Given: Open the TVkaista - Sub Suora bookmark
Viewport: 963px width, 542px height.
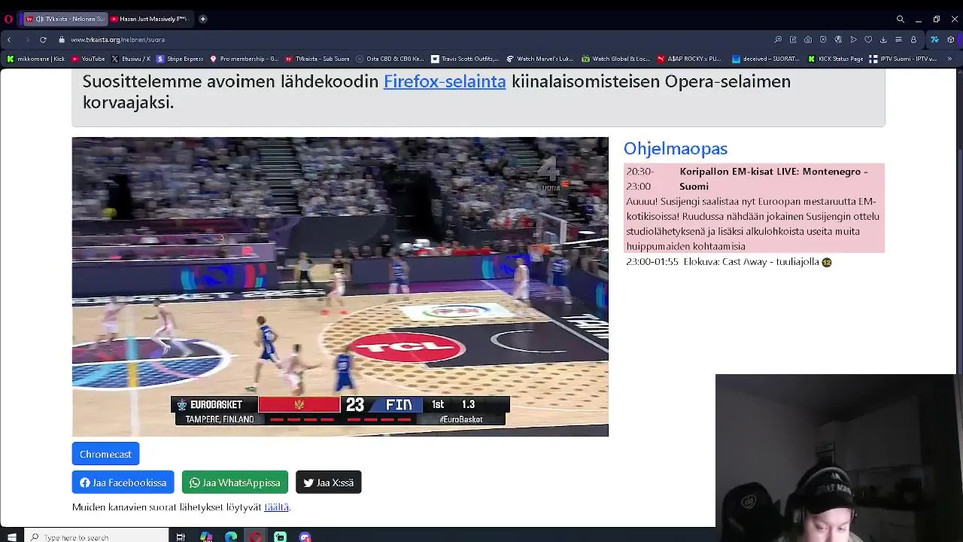Looking at the screenshot, I should click(317, 59).
